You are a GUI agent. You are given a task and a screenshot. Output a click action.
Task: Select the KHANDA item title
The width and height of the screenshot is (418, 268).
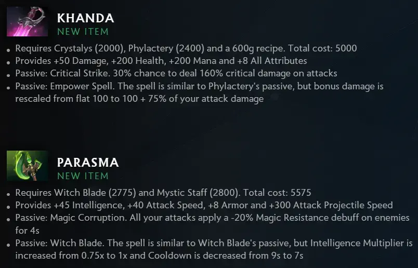point(86,18)
